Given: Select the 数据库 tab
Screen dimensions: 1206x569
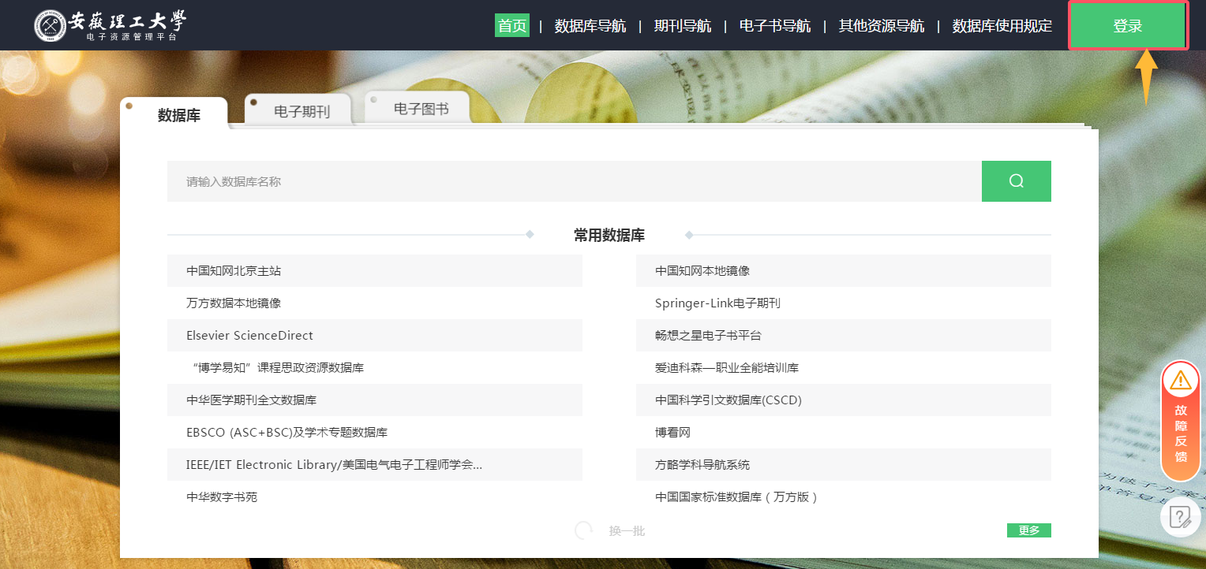Looking at the screenshot, I should point(179,115).
